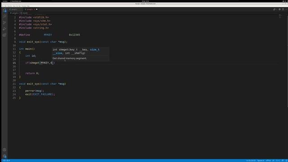Open the Source Control view
288x162 pixels.
pos(4,22)
